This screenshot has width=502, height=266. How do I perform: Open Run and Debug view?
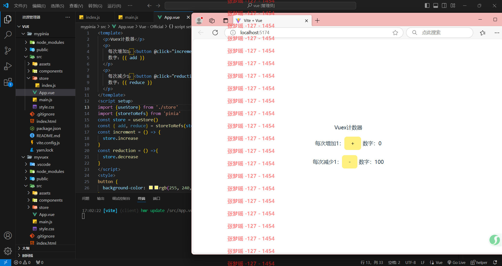point(8,66)
